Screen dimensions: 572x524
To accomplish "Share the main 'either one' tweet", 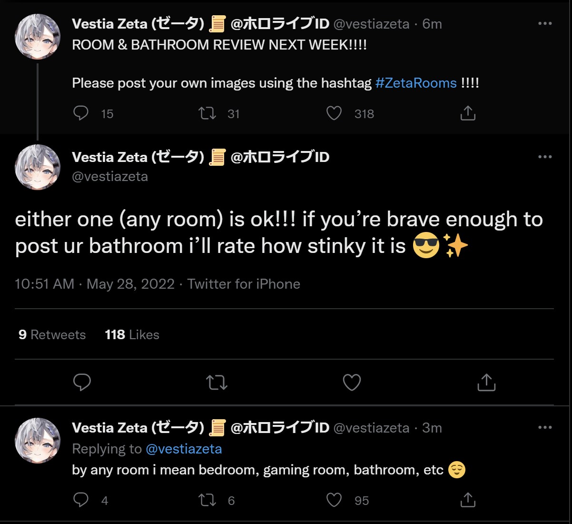I will point(486,382).
